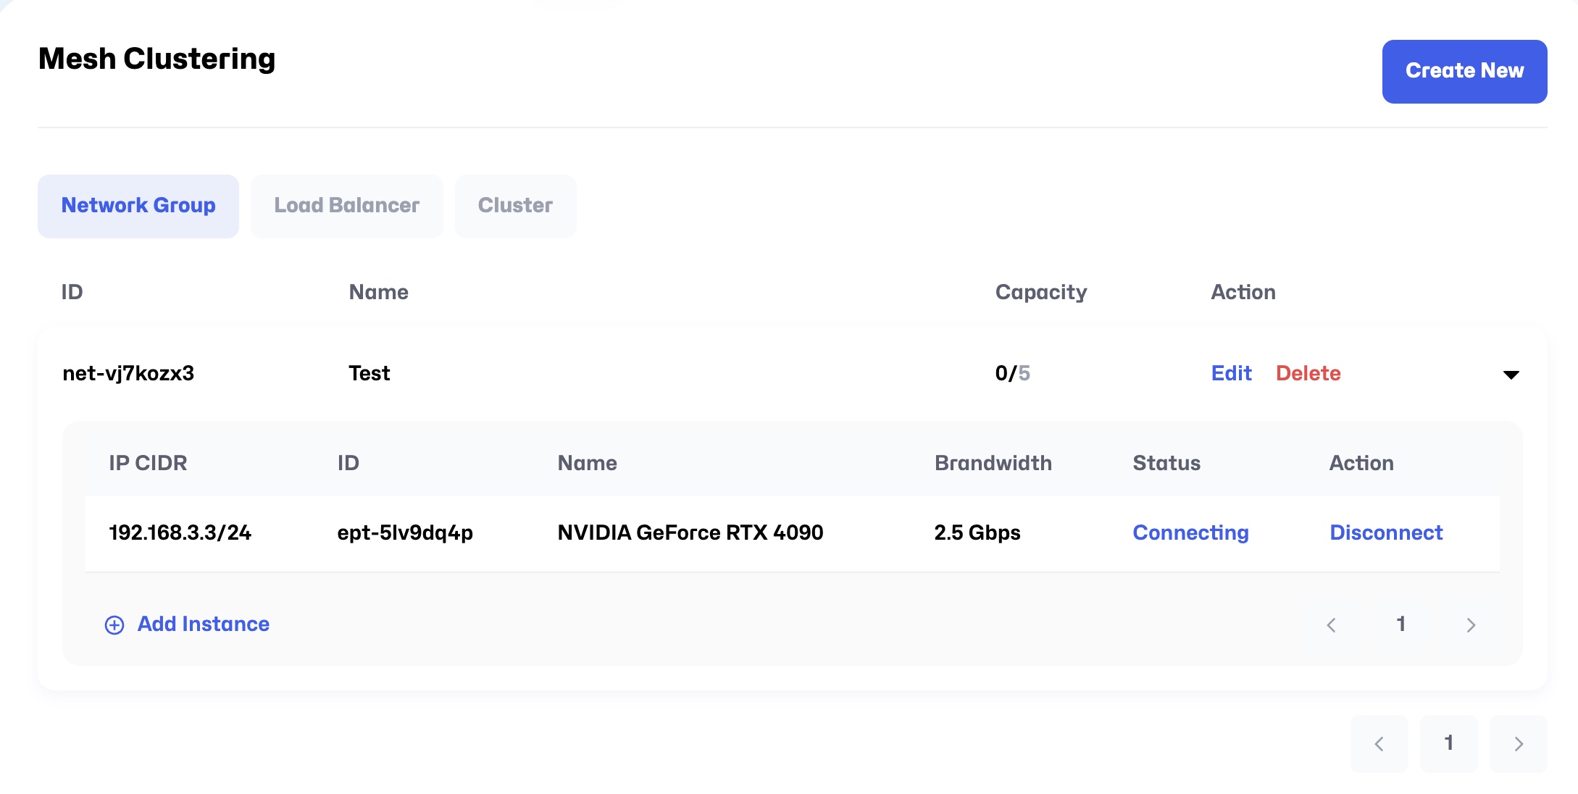
Task: Click the 192.168.3.3/24 IP CIDR cell
Action: [x=180, y=532]
